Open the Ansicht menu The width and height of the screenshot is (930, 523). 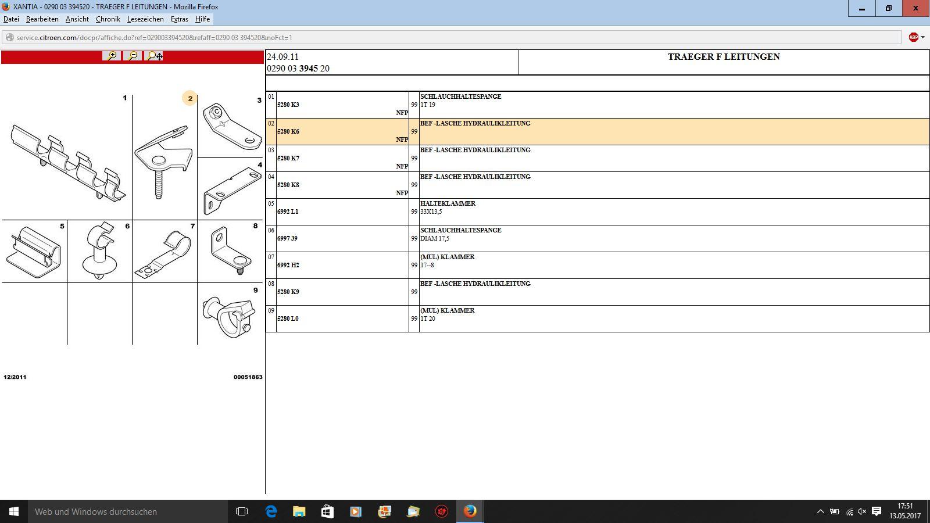click(77, 19)
